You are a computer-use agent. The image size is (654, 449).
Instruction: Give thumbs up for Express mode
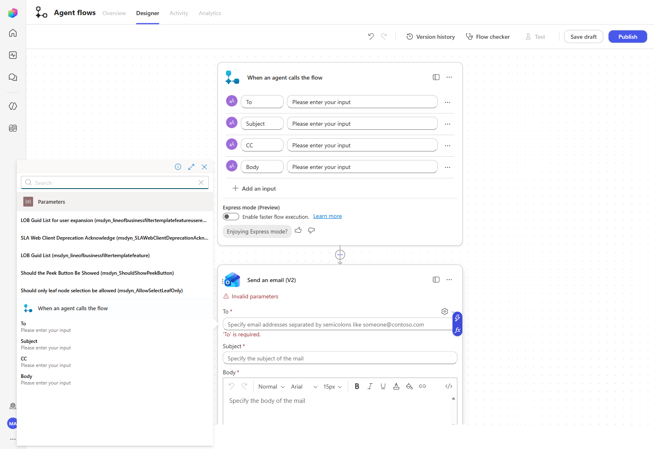[x=298, y=231]
